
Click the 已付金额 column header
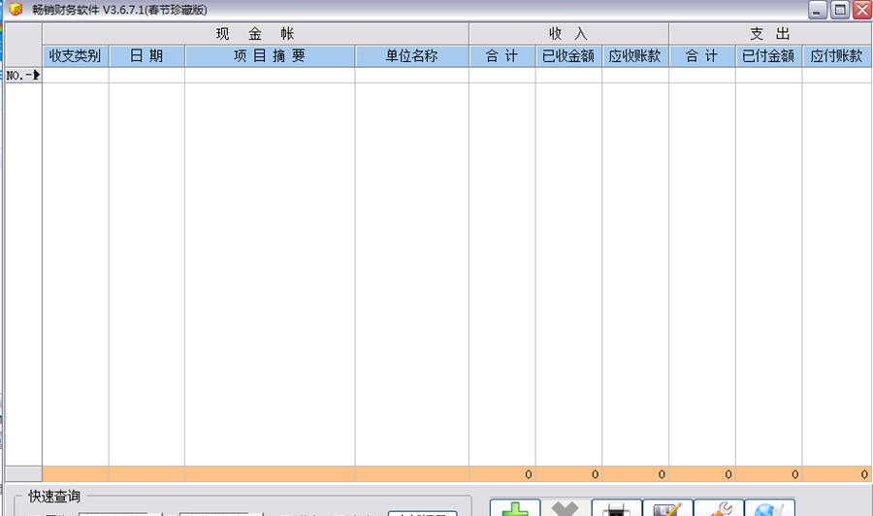[x=769, y=56]
